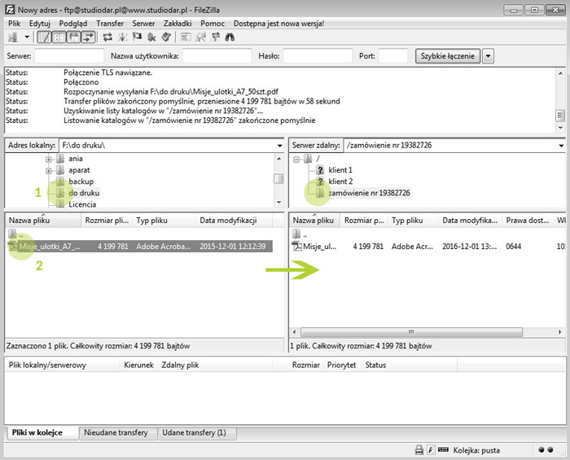
Task: Click the message log scroll-up arrow
Action: 560,73
